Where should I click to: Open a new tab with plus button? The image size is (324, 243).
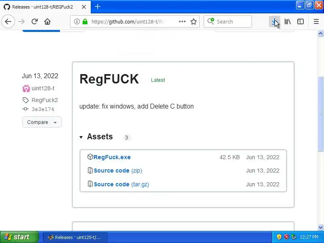tap(98, 6)
